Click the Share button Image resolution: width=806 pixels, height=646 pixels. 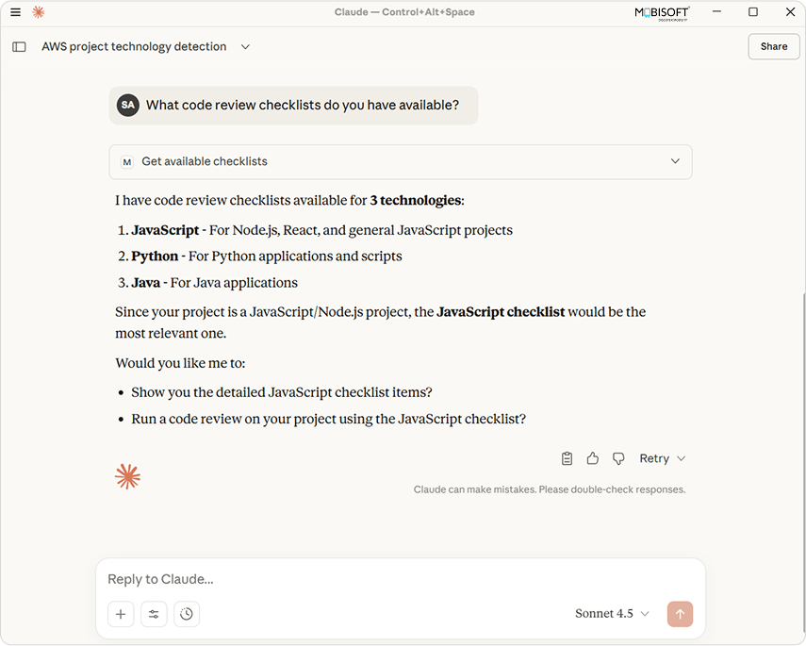773,46
